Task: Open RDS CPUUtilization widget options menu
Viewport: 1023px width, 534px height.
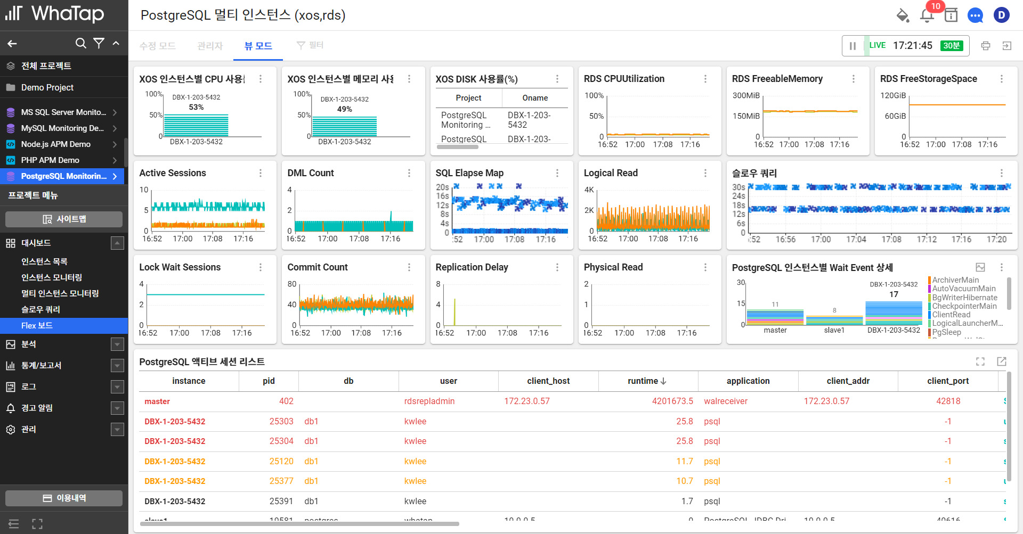Action: [x=705, y=79]
